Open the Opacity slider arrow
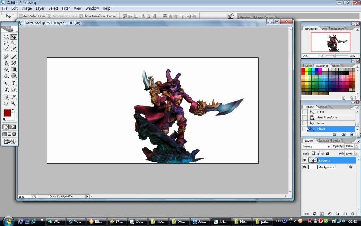Screen dimensions: 361x226 point(356,146)
